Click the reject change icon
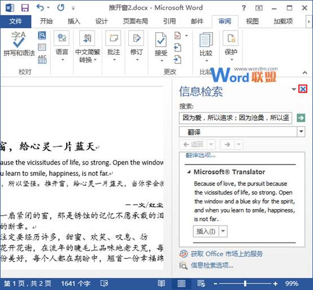The height and width of the screenshot is (290, 313). pos(177,36)
